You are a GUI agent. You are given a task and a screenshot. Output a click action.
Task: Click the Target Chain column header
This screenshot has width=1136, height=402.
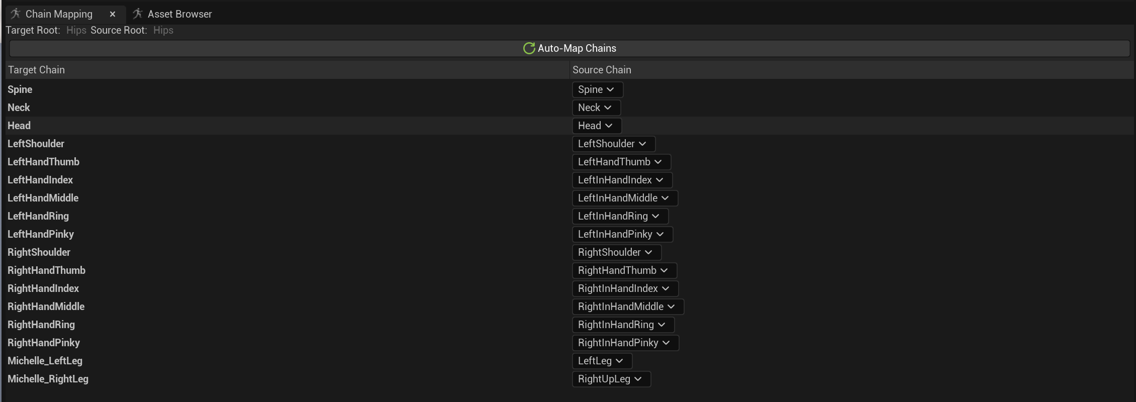(x=287, y=70)
